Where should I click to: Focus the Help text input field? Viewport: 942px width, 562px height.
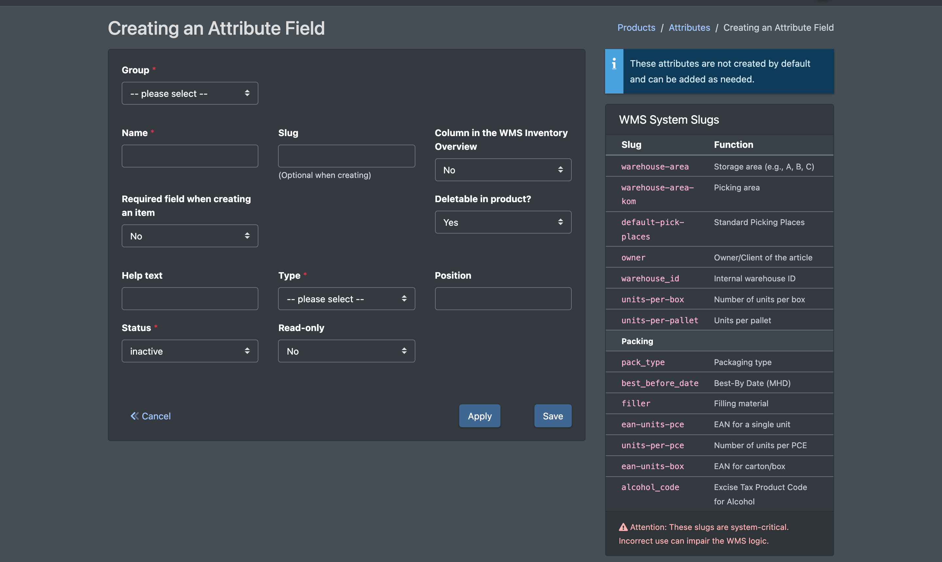tap(190, 299)
